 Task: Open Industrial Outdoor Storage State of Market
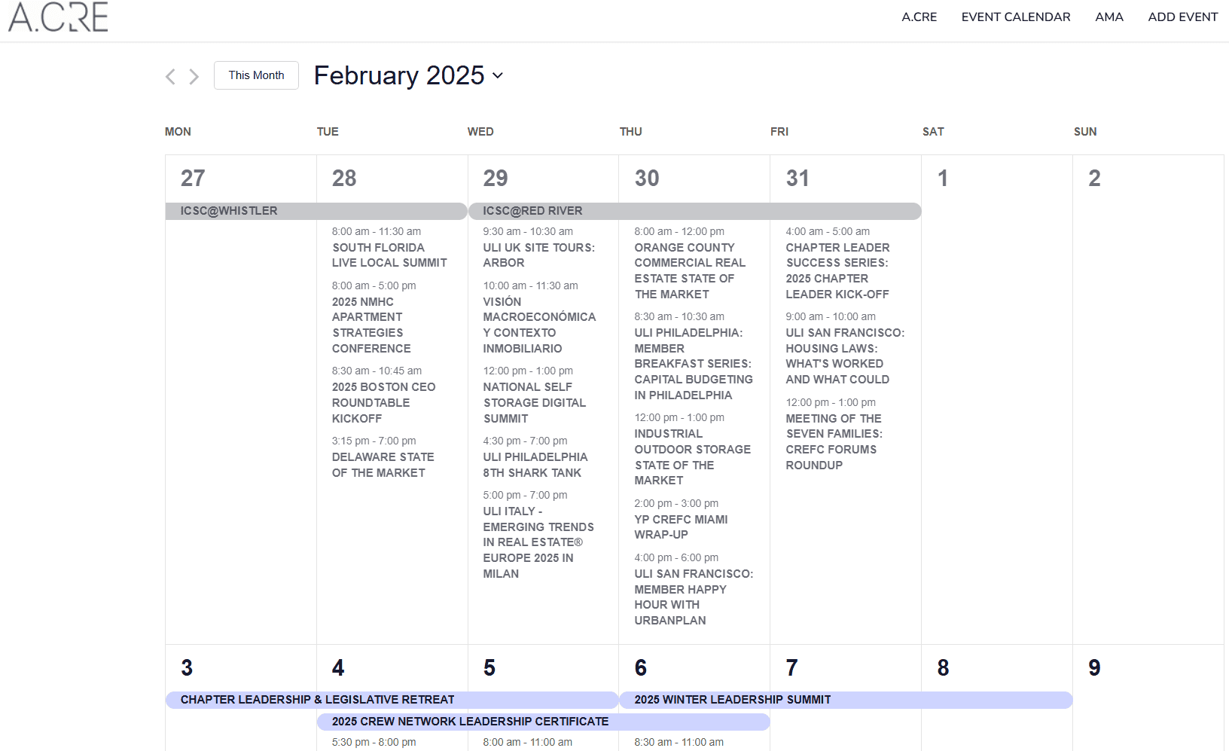[692, 456]
